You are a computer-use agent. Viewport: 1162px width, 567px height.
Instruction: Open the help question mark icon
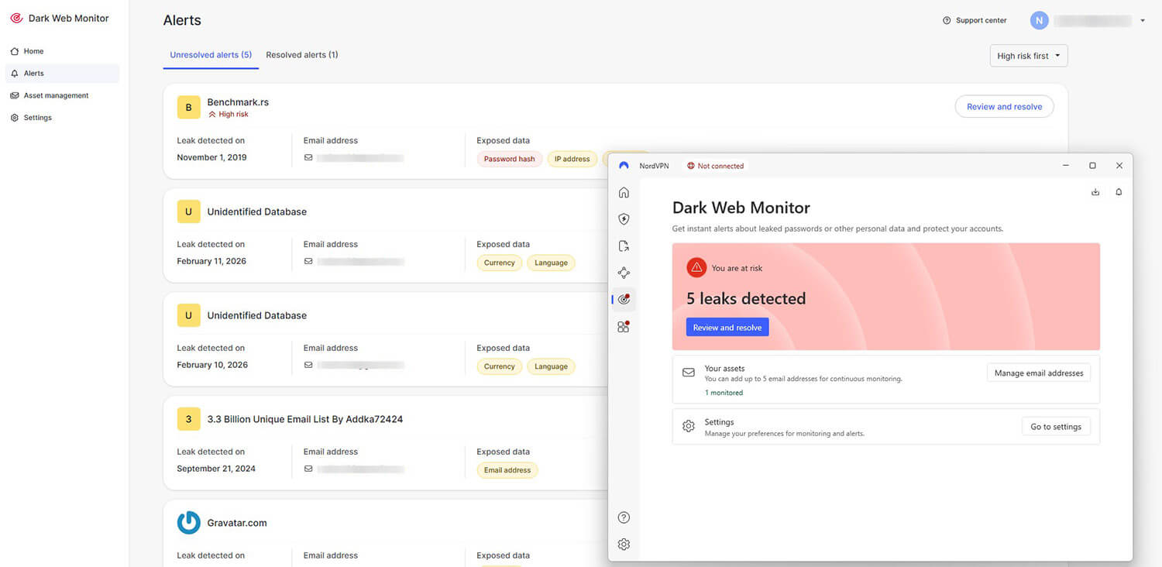624,517
